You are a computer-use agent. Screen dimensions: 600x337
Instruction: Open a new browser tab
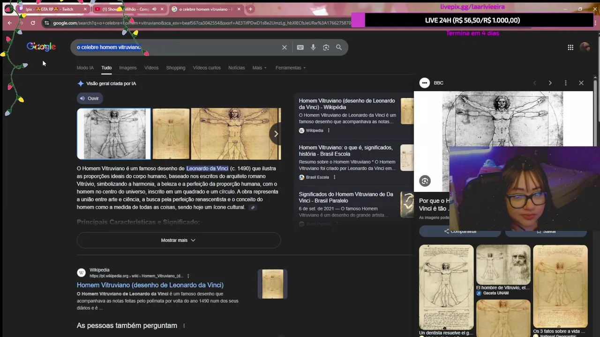(250, 9)
